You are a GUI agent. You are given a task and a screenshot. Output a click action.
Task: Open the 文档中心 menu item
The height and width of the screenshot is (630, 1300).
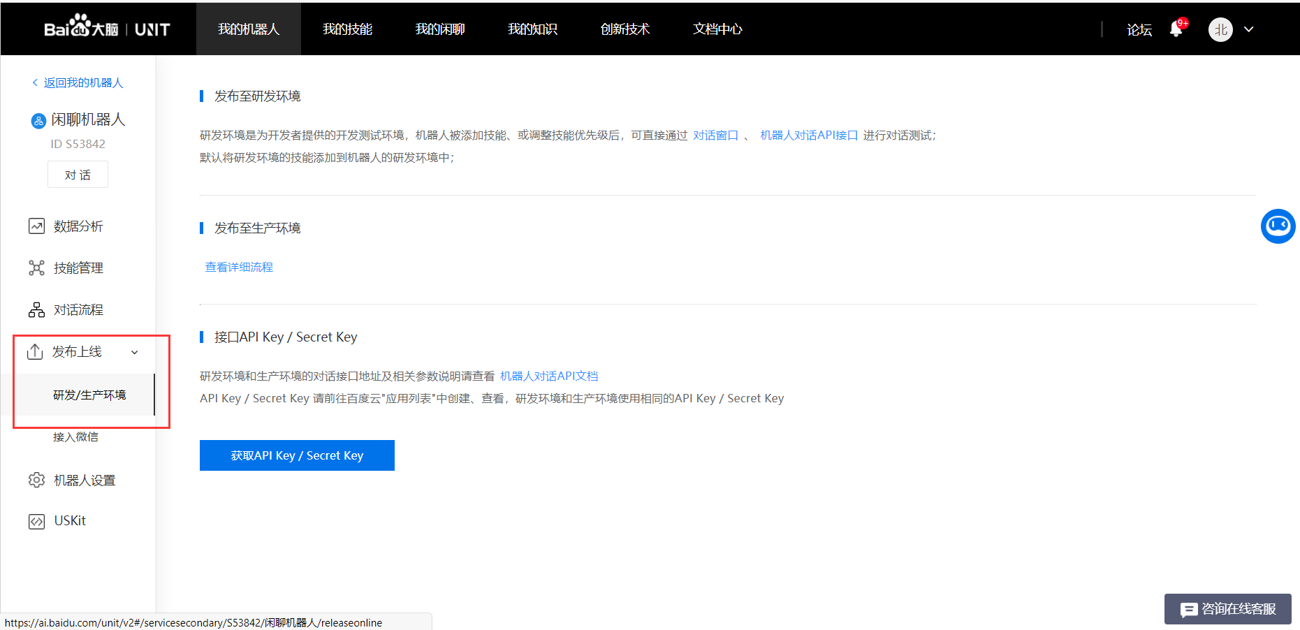pyautogui.click(x=717, y=29)
